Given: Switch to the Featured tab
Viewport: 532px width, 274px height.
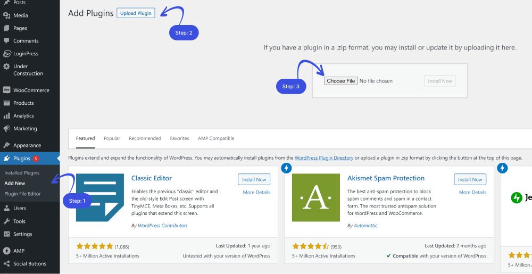Looking at the screenshot, I should (x=85, y=138).
